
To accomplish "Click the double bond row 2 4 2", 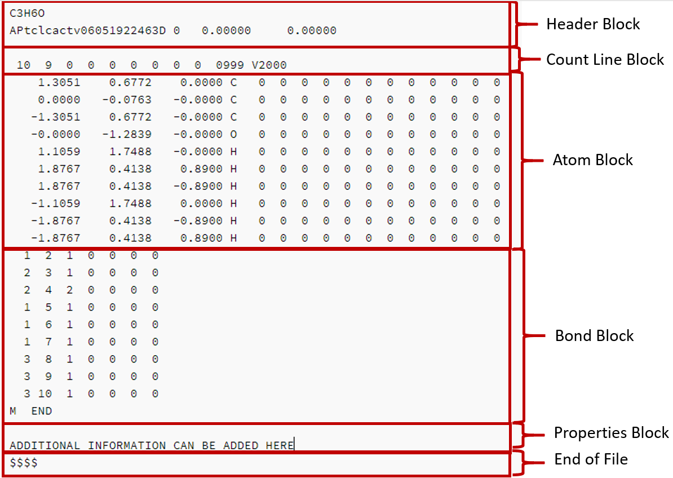I will pos(91,290).
